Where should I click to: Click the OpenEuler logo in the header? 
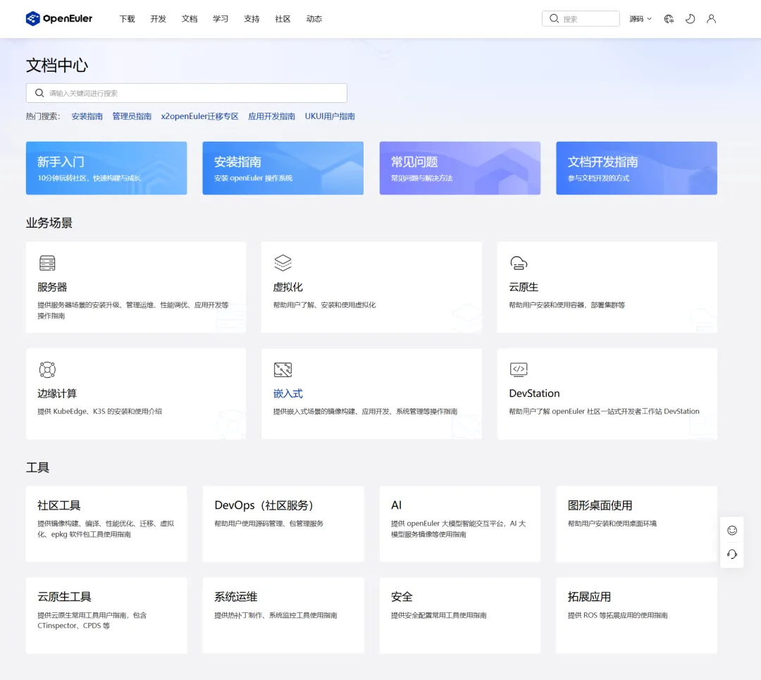point(59,19)
